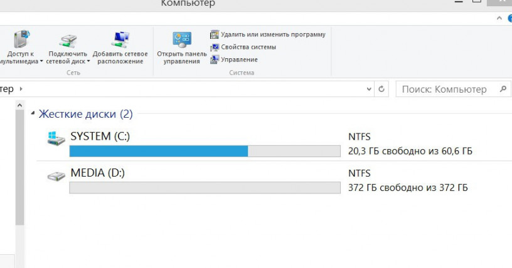This screenshot has width=512, height=268.
Task: Click the MEDIA (D:) usage bar
Action: point(205,188)
